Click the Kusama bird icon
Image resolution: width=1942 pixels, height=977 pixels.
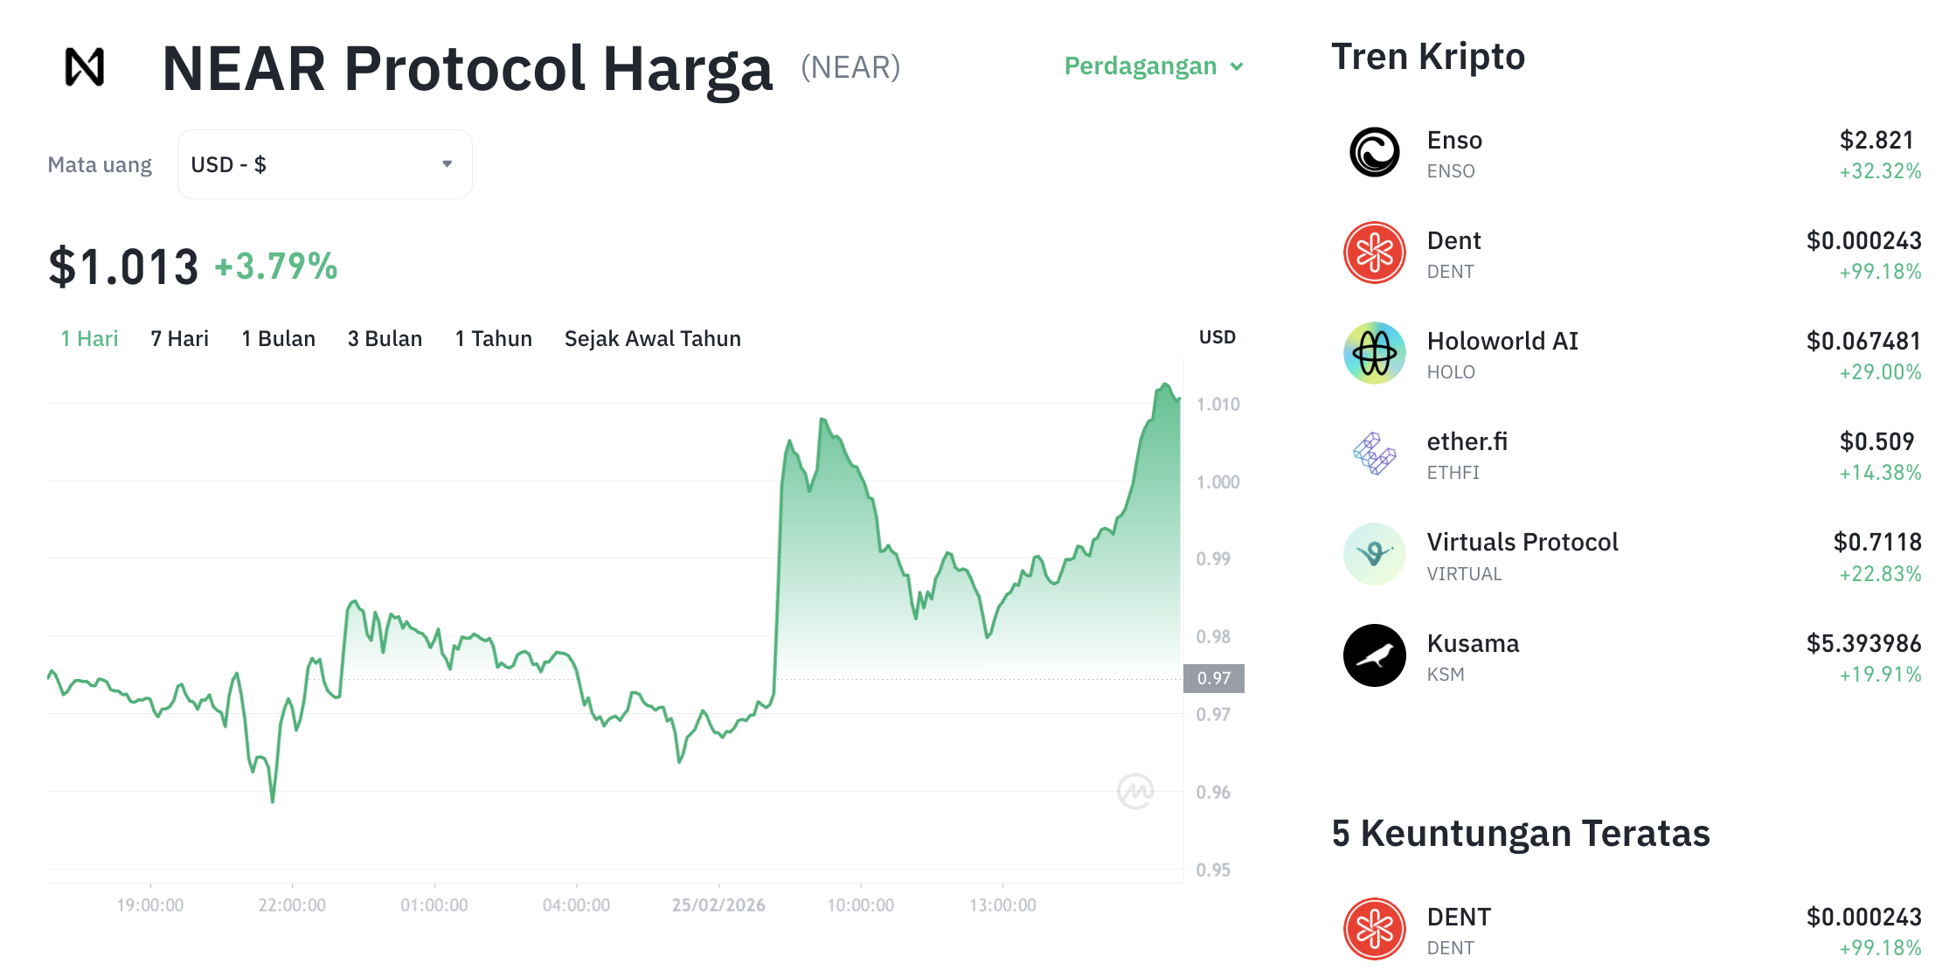(1374, 655)
